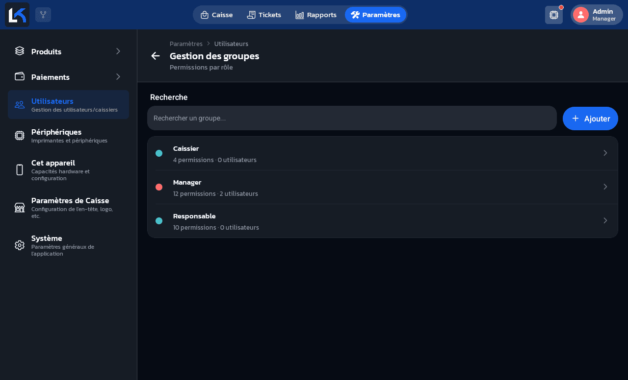The height and width of the screenshot is (380, 628).
Task: Click the Produits layers icon
Action: [20, 51]
